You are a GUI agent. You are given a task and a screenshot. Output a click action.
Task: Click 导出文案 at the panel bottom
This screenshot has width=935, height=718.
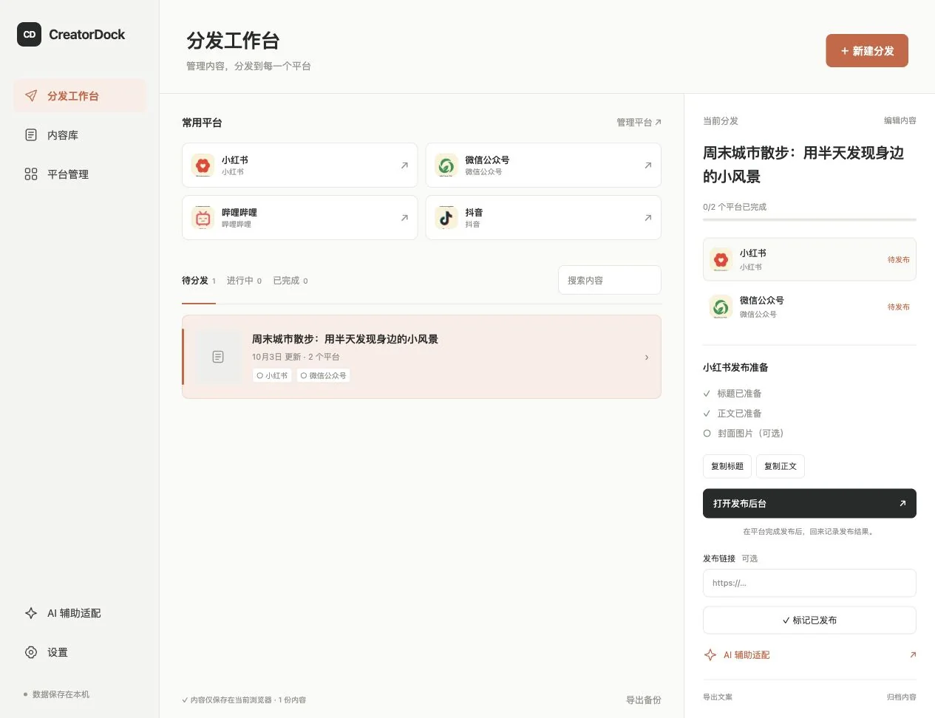(x=718, y=697)
